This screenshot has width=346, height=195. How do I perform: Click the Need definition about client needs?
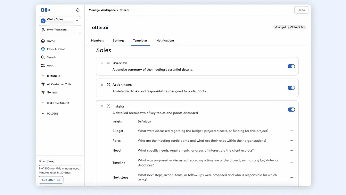pos(196,150)
